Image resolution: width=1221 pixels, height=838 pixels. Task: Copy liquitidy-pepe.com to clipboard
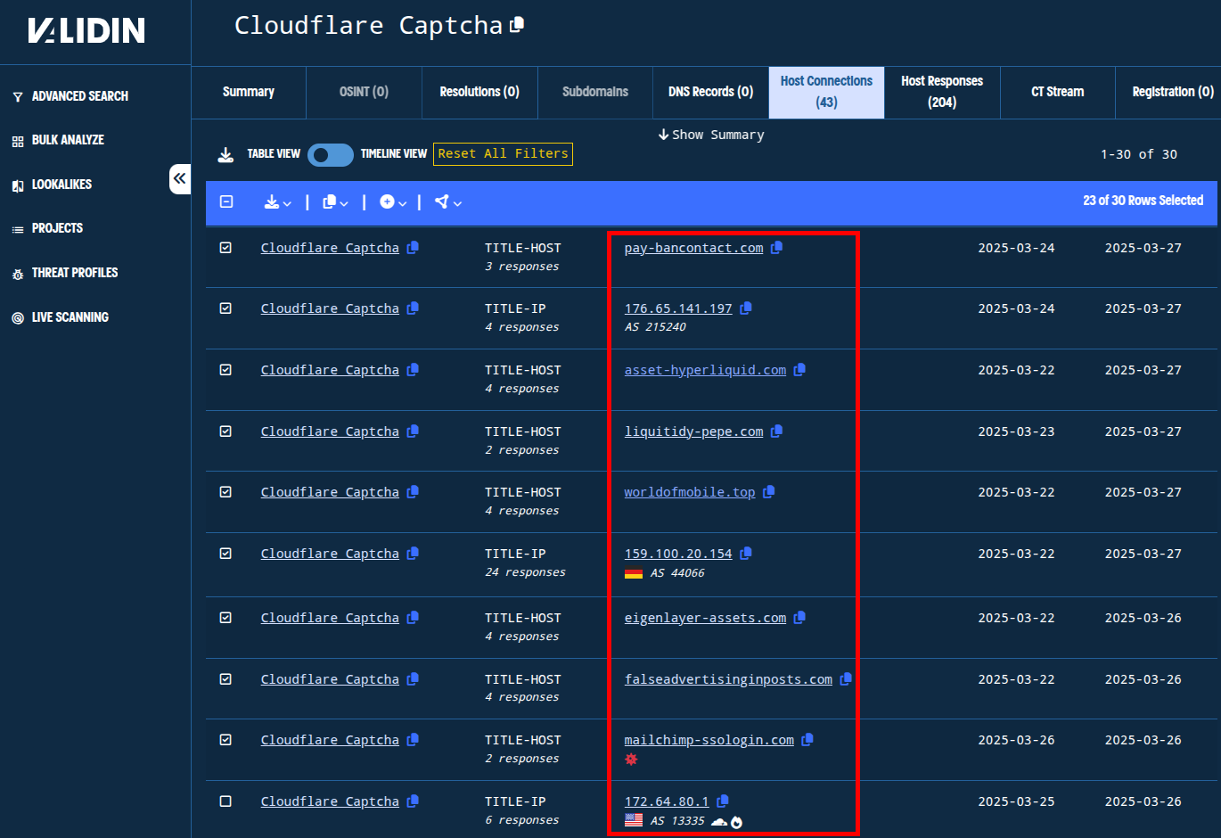tap(776, 431)
